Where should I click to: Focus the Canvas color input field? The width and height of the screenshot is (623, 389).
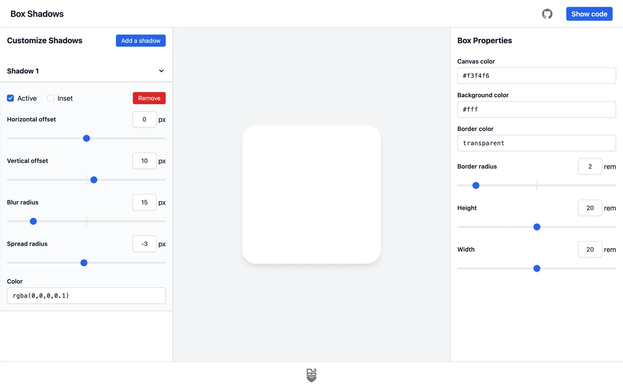click(x=537, y=76)
